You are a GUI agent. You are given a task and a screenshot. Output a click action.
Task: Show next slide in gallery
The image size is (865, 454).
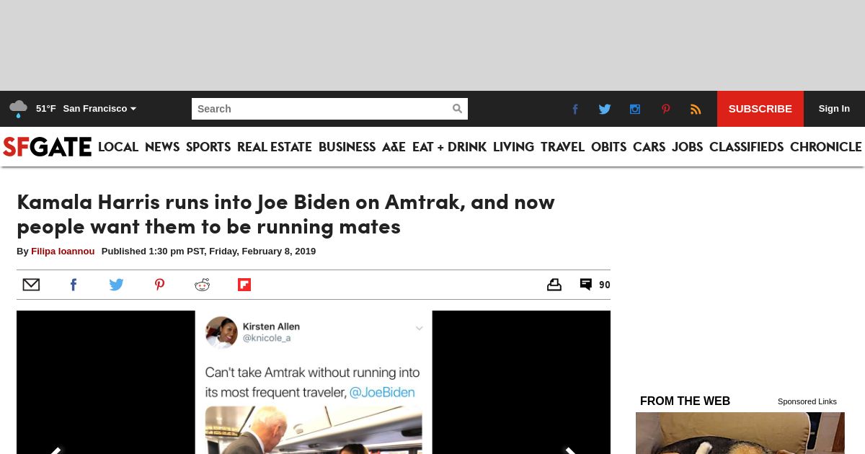click(x=571, y=450)
